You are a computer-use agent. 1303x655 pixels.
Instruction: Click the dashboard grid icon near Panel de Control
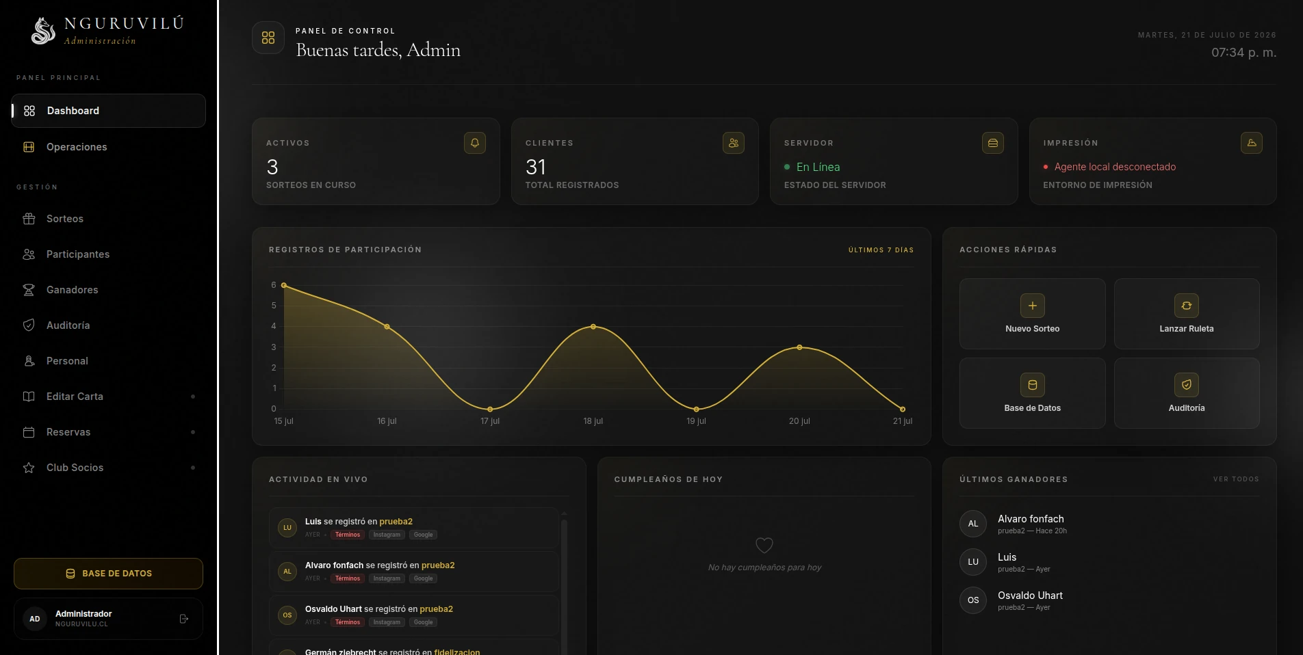click(268, 38)
